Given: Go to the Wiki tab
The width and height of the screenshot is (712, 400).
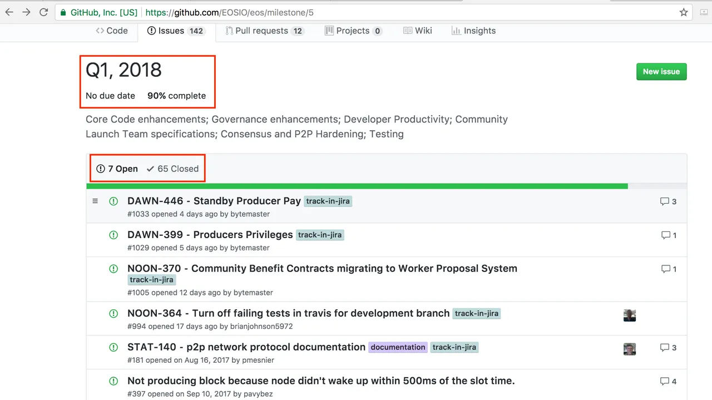Looking at the screenshot, I should pos(417,31).
